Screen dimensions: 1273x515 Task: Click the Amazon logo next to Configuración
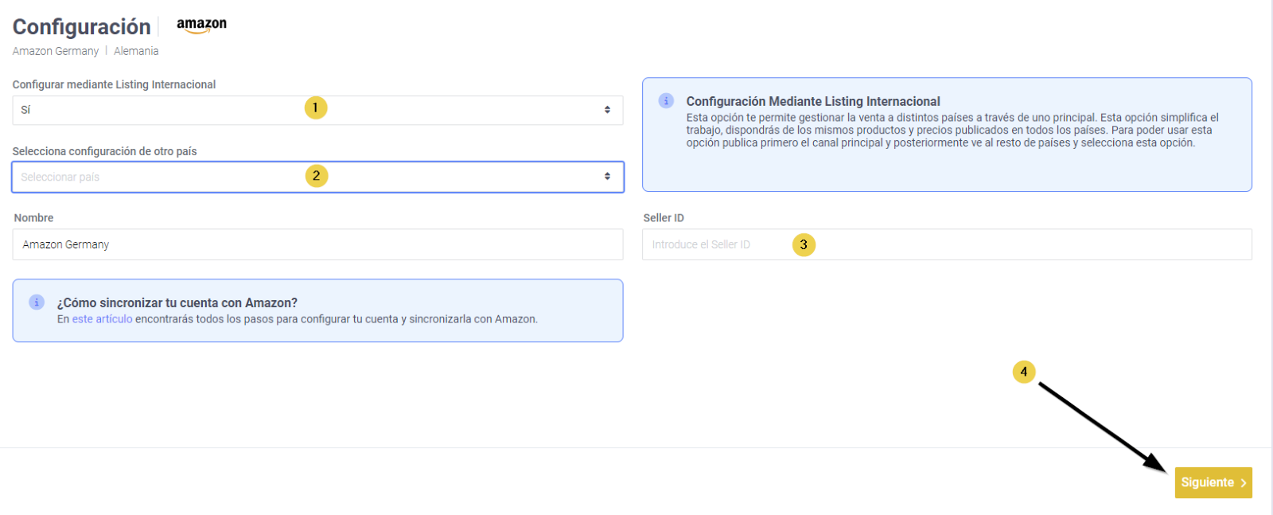[x=201, y=25]
